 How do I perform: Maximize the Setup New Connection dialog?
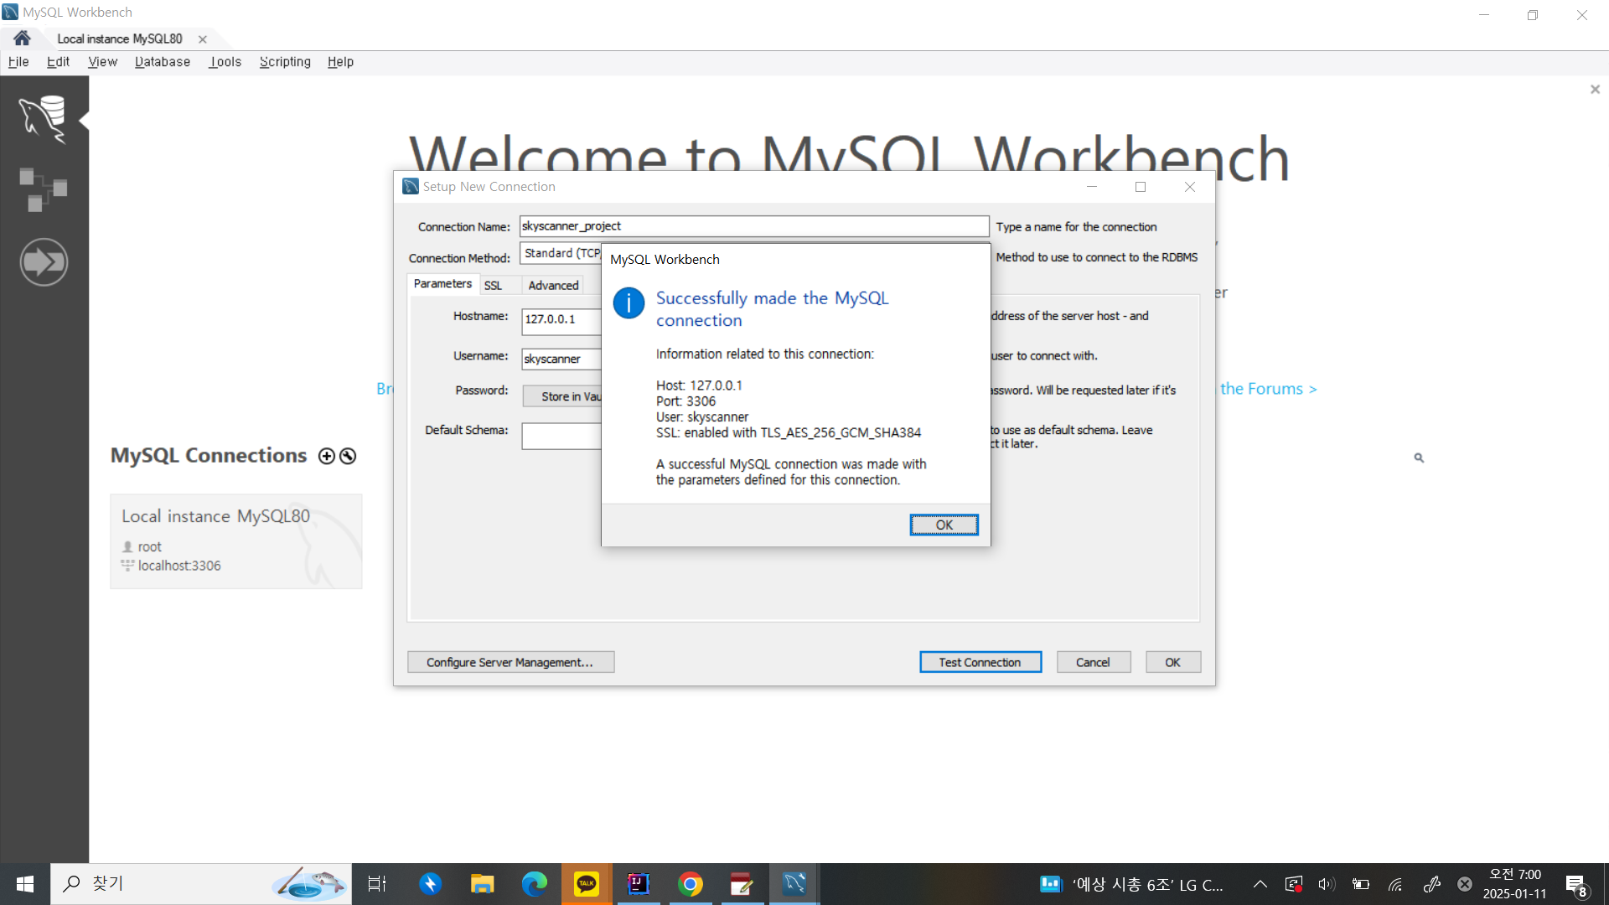pos(1141,187)
